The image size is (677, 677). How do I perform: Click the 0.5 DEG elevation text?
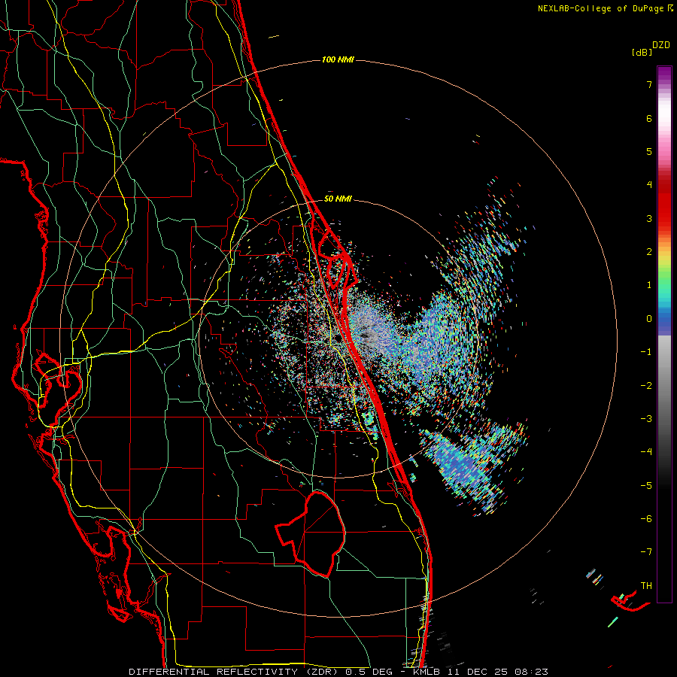click(x=369, y=672)
